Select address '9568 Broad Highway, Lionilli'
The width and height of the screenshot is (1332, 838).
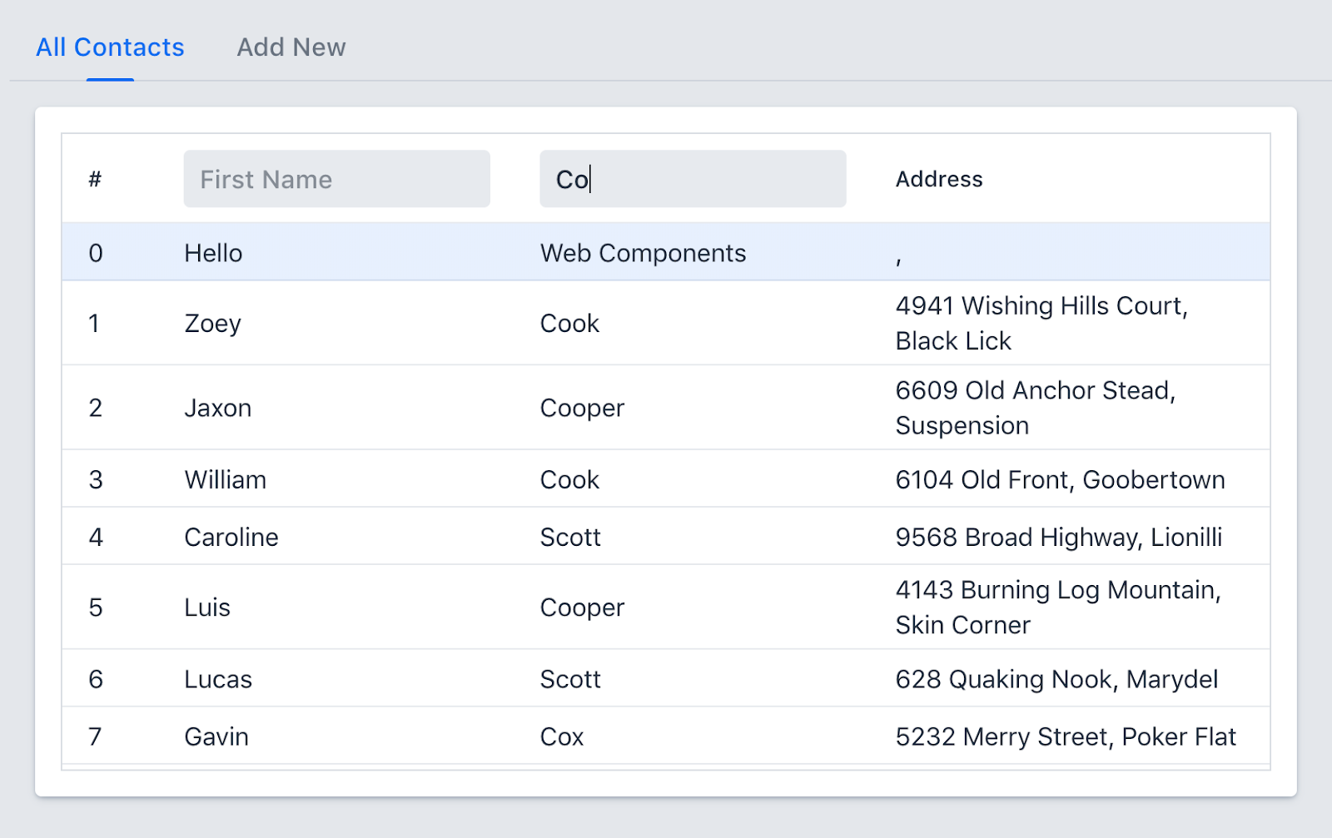[x=1059, y=537]
